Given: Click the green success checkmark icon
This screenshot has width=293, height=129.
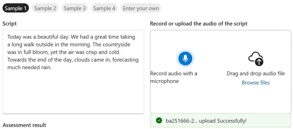Looking at the screenshot, I should coord(159,120).
